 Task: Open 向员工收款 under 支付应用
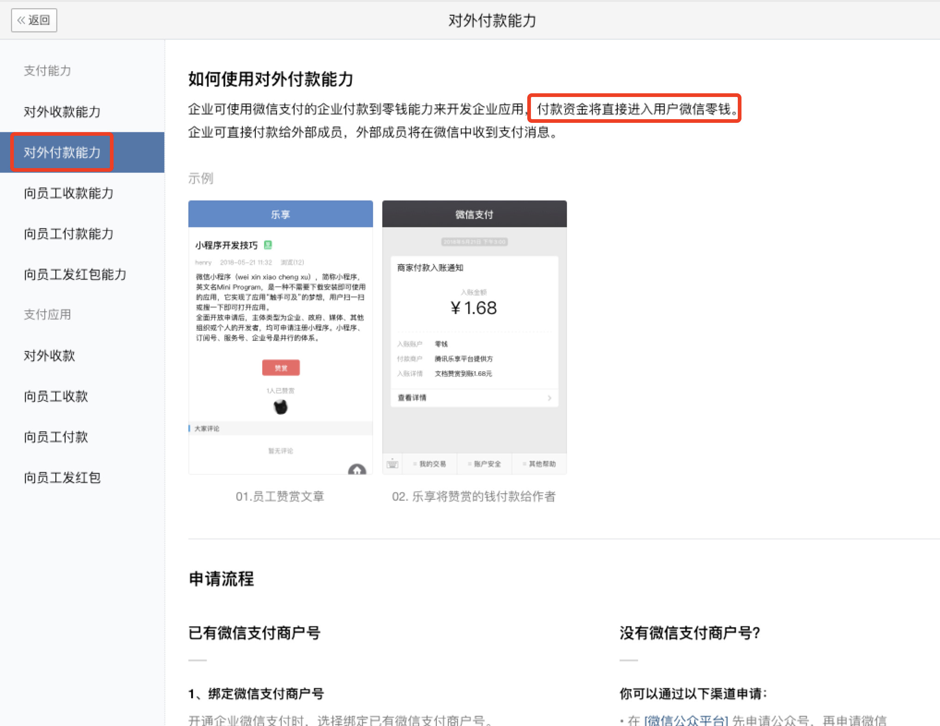pyautogui.click(x=56, y=396)
